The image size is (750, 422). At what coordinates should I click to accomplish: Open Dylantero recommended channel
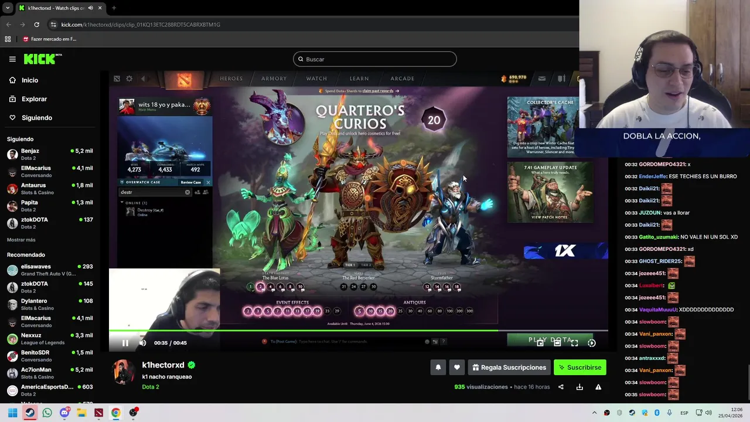tap(50, 304)
